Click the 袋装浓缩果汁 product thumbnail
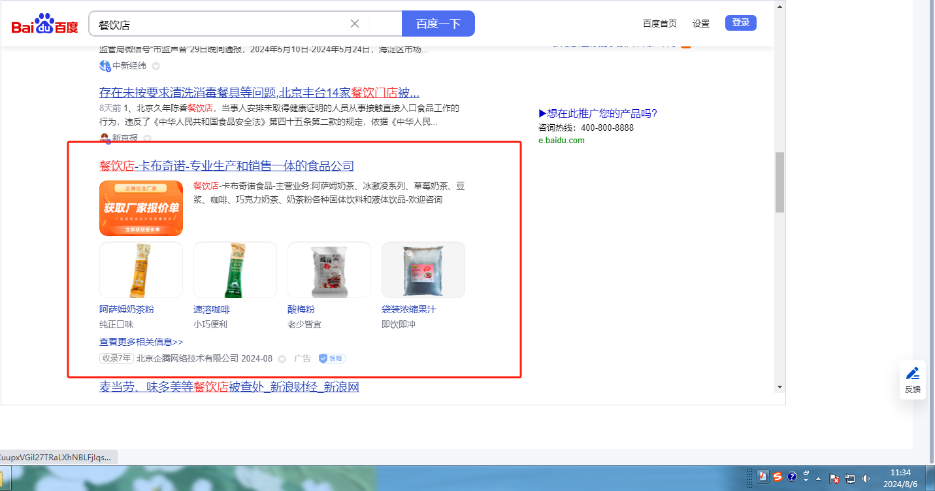This screenshot has height=491, width=935. (423, 270)
